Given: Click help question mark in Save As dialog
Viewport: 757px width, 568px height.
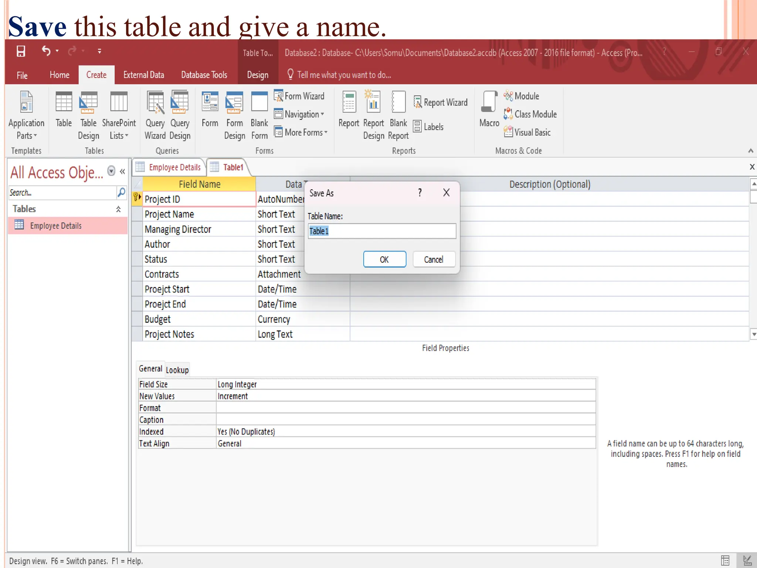Looking at the screenshot, I should [x=420, y=192].
